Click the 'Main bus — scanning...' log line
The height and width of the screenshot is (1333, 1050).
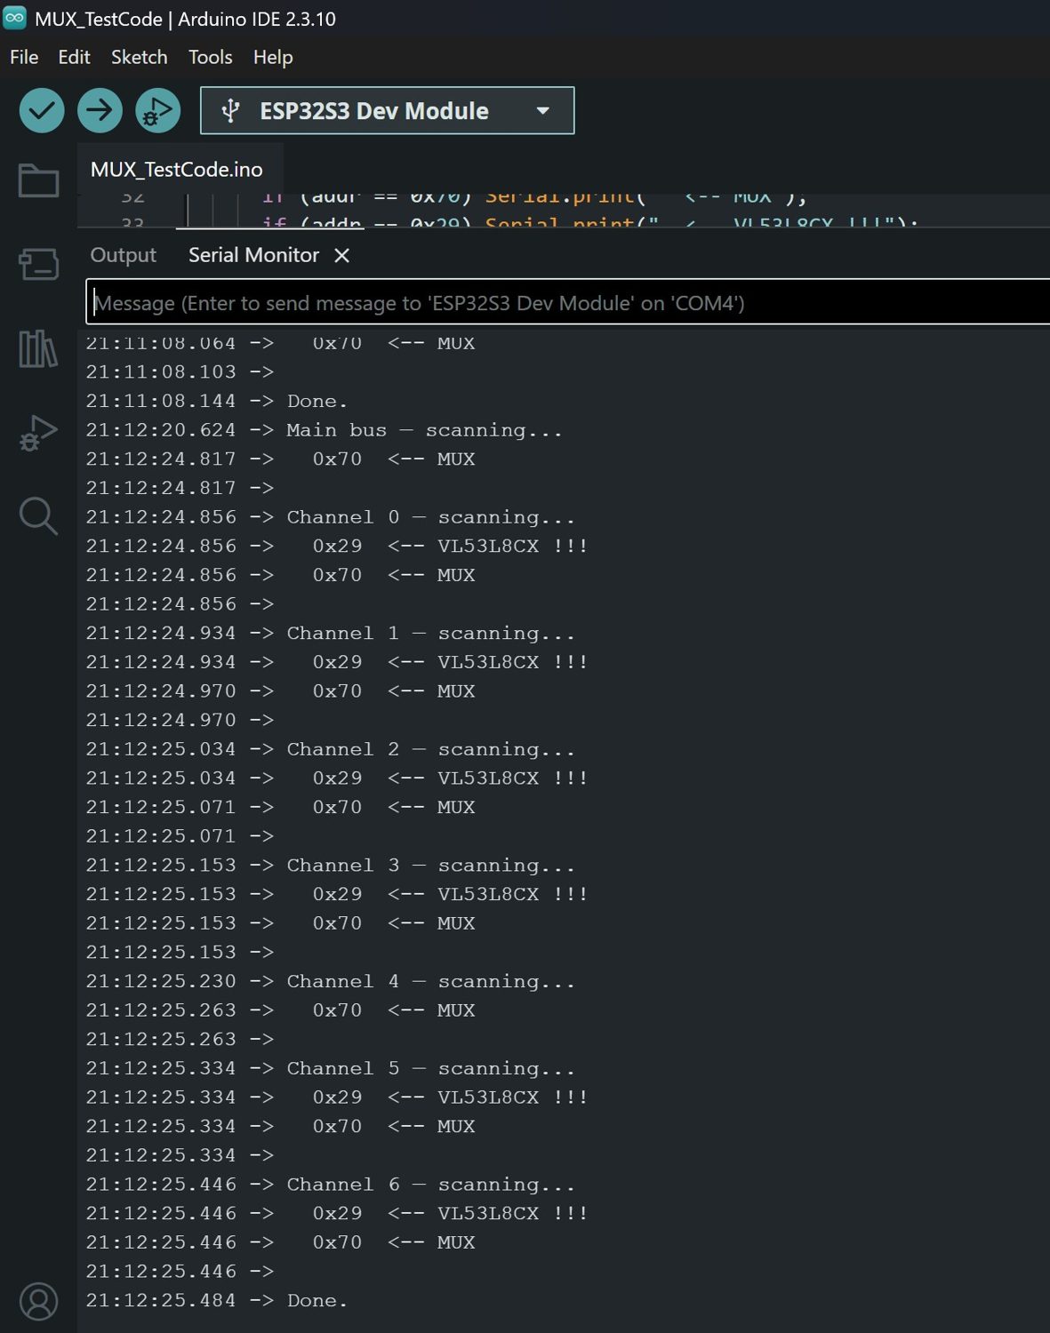click(324, 430)
